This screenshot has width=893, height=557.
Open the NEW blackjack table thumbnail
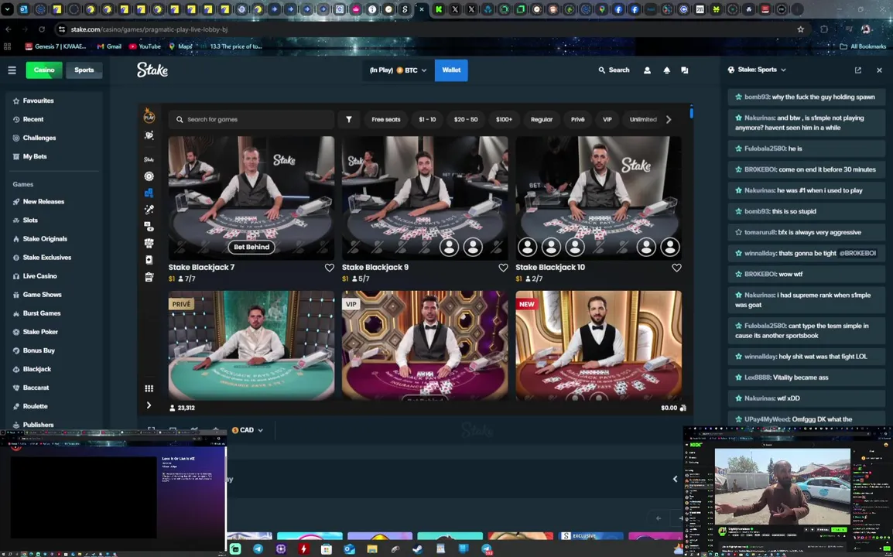tap(599, 345)
